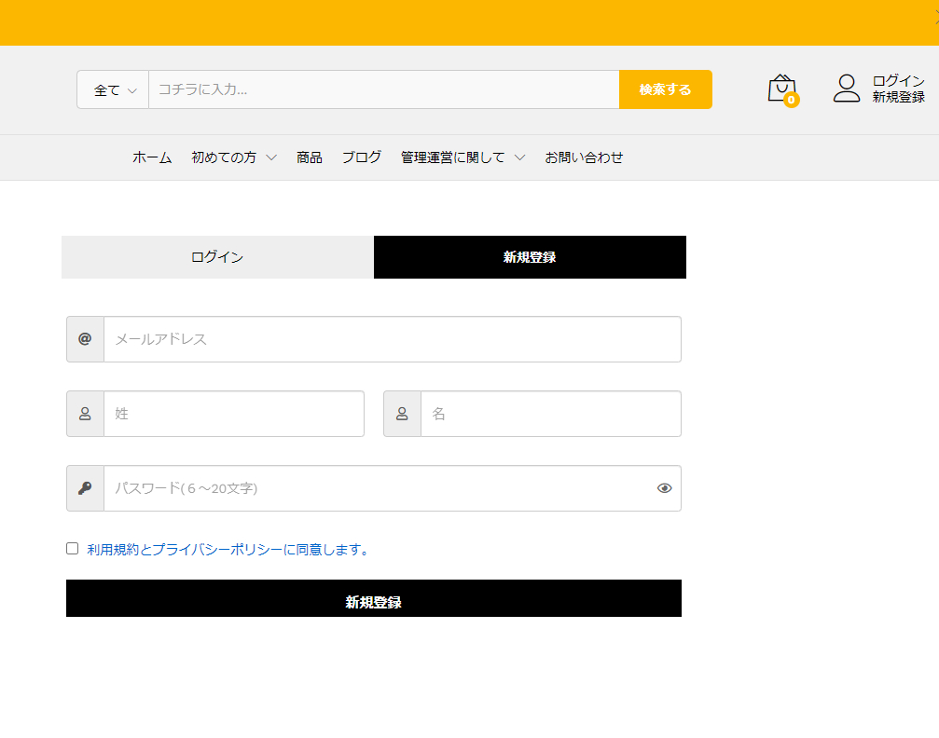This screenshot has height=738, width=939.
Task: Click the key icon beside password field
Action: 85,488
